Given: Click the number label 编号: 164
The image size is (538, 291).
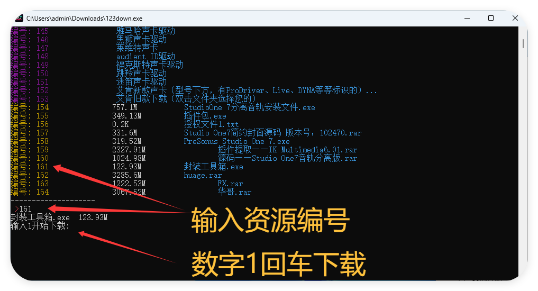Looking at the screenshot, I should point(30,192).
